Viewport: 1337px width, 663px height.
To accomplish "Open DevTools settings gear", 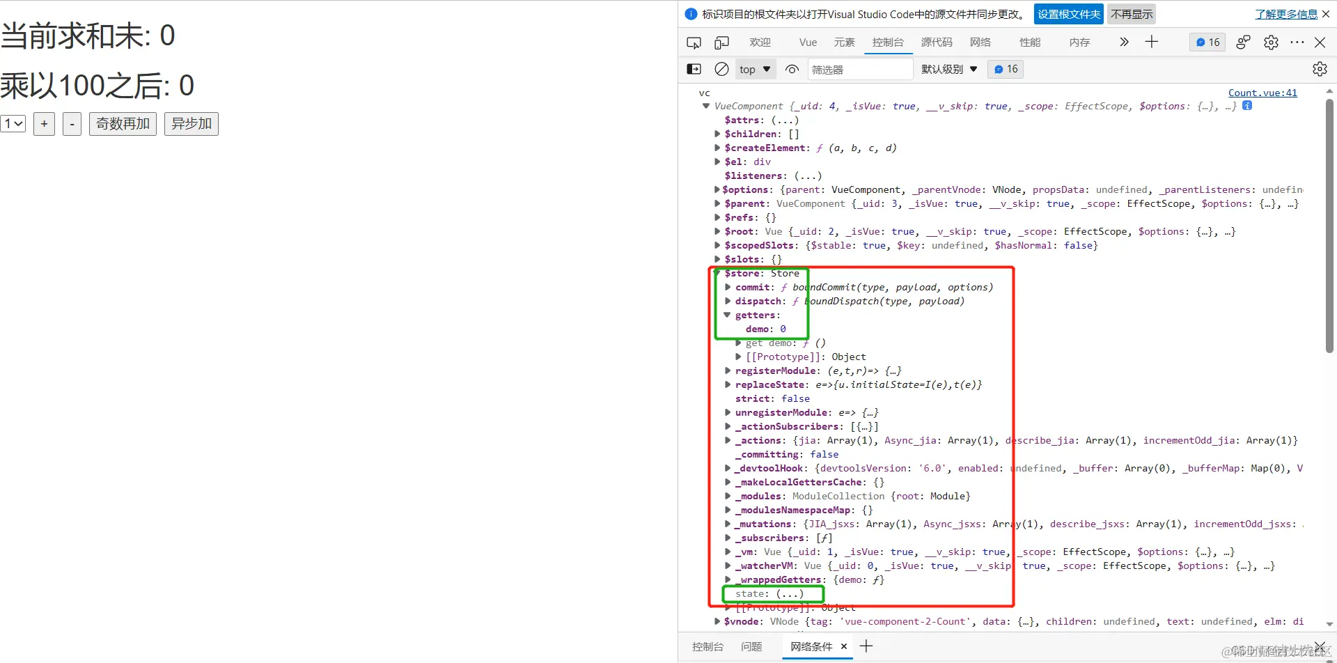I will [1271, 42].
